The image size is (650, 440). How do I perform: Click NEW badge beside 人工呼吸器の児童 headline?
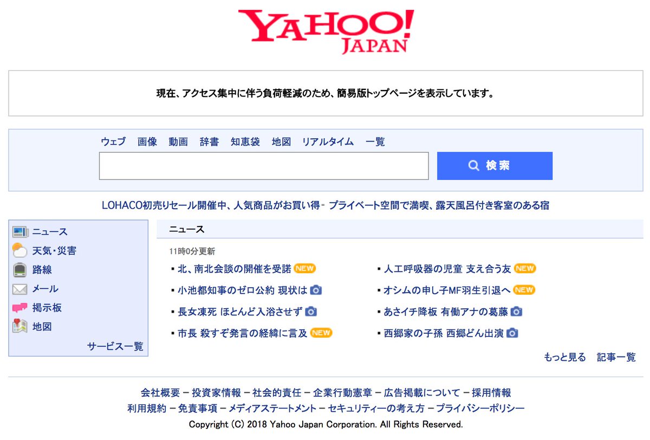[x=525, y=268]
